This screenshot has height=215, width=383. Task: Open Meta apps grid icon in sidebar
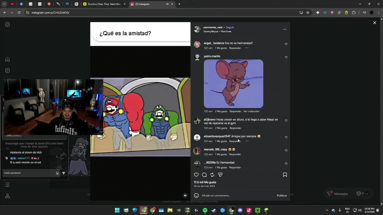tap(7, 196)
